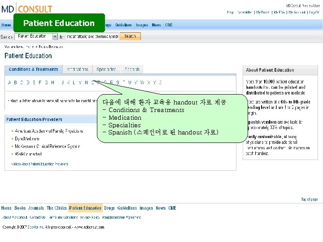
Task: Switch to the Specialties tab
Action: click(x=106, y=69)
